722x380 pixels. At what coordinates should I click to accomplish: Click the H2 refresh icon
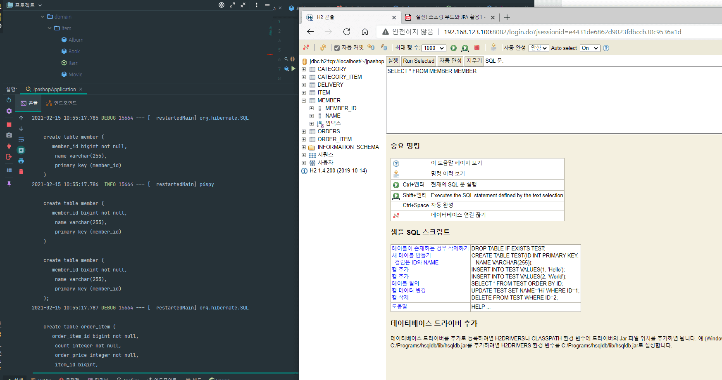click(323, 47)
